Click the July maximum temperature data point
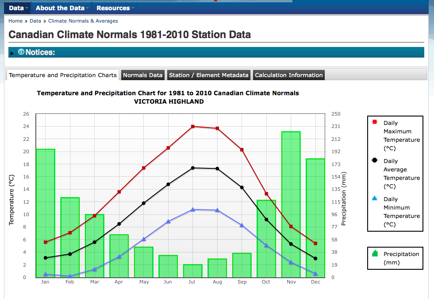This screenshot has height=299, width=434. 192,127
